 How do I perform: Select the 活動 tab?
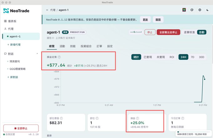point(62,46)
